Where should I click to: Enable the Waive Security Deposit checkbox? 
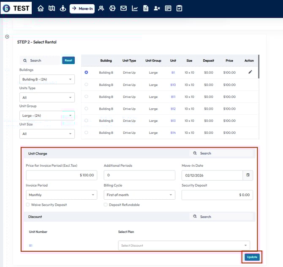(27, 205)
